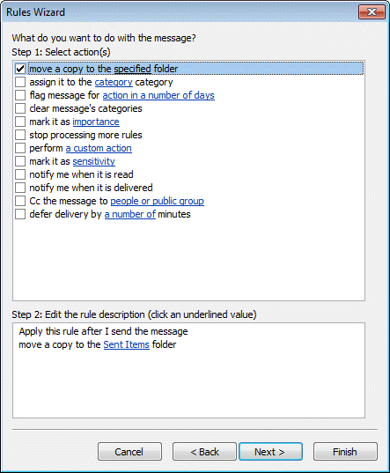
Task: Click the Next > button
Action: pyautogui.click(x=270, y=452)
